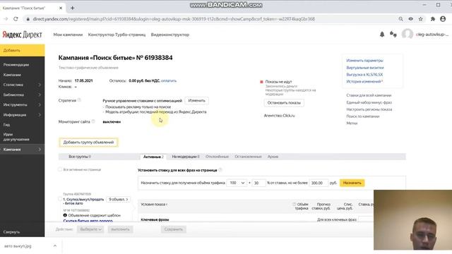Image resolution: width=452 pixels, height=254 pixels.
Task: Click the info icon before Объявление содержит шаблон
Action: (x=65, y=215)
